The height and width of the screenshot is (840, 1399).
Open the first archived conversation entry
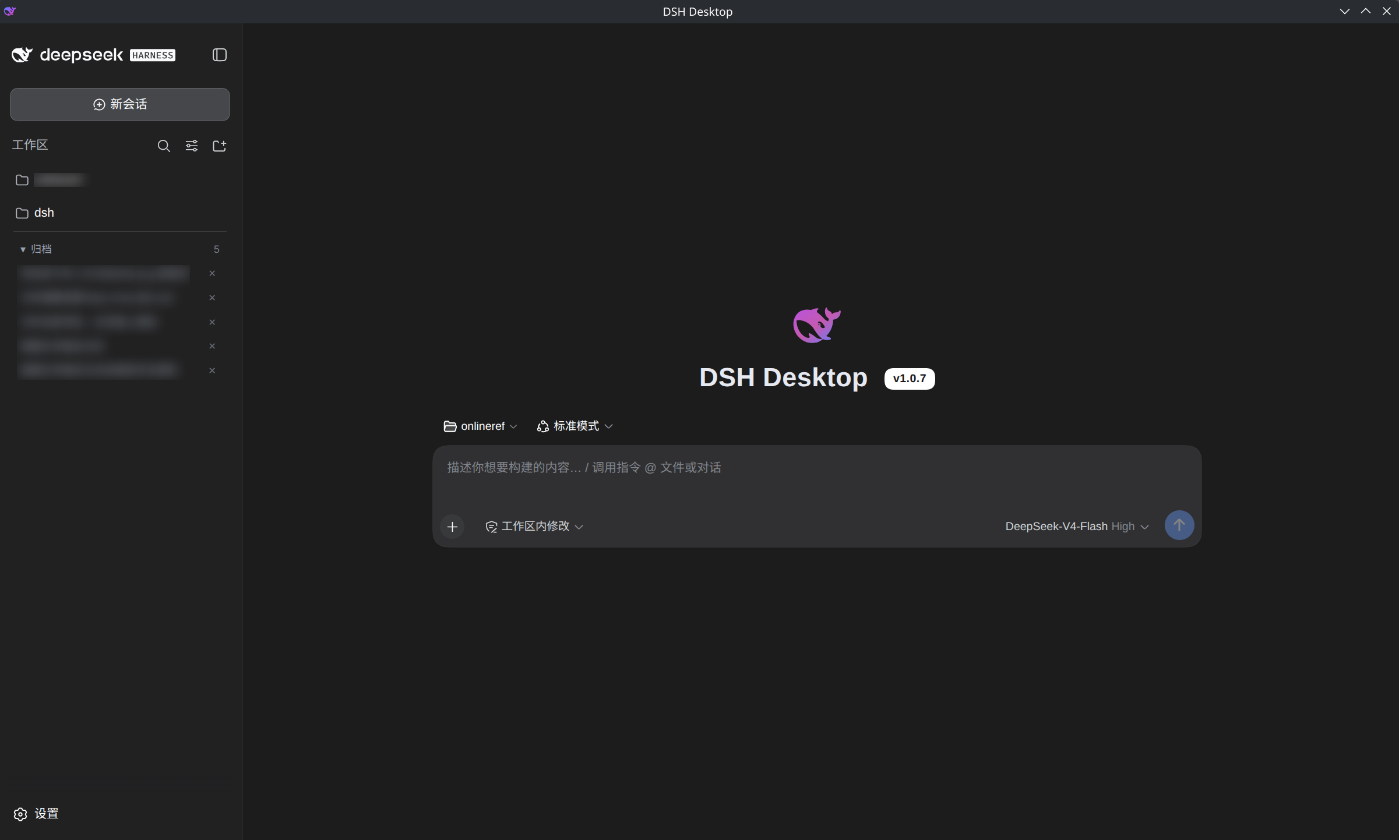(x=104, y=273)
